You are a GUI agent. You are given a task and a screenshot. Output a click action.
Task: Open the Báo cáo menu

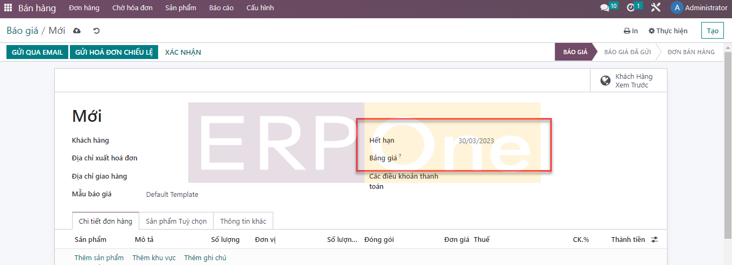[221, 8]
